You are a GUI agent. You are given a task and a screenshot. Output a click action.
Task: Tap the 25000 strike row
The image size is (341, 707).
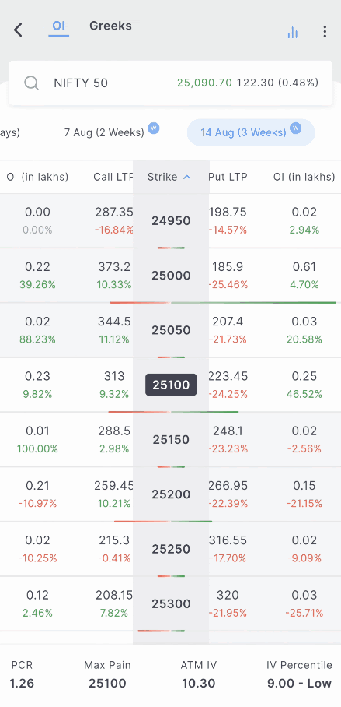[x=171, y=276]
